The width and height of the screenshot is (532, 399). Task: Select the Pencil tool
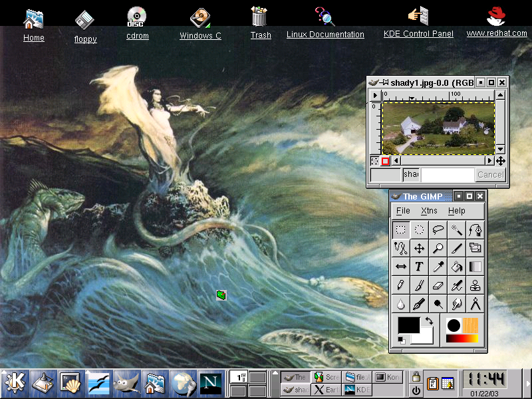[x=401, y=285]
